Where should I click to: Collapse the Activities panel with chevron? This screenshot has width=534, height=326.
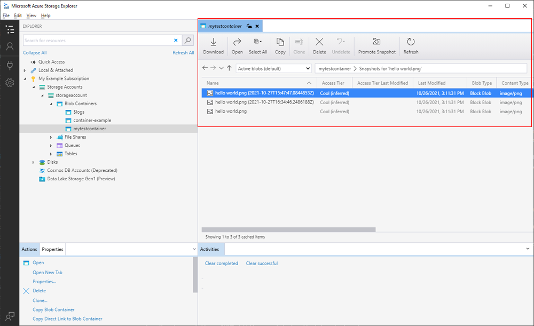[x=528, y=249]
